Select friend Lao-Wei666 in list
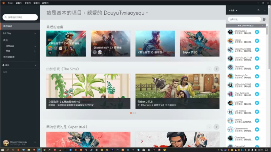 (x=246, y=112)
